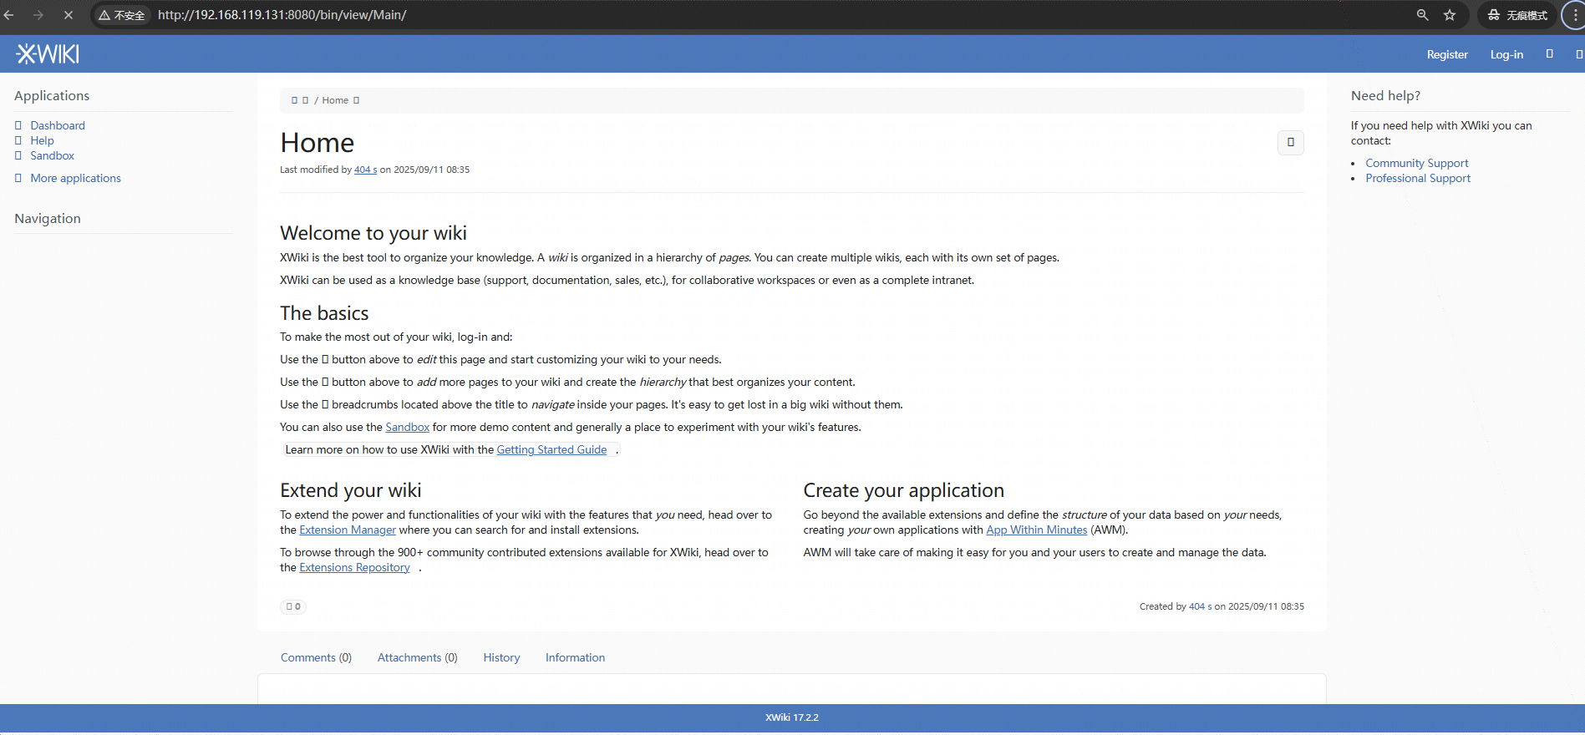Click author 404 s in Created by line
This screenshot has width=1585, height=735.
(1200, 606)
